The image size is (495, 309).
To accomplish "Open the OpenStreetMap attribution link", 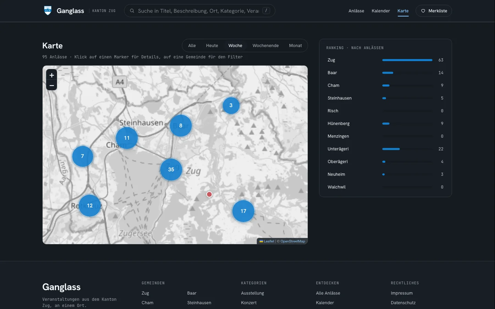I will (293, 241).
